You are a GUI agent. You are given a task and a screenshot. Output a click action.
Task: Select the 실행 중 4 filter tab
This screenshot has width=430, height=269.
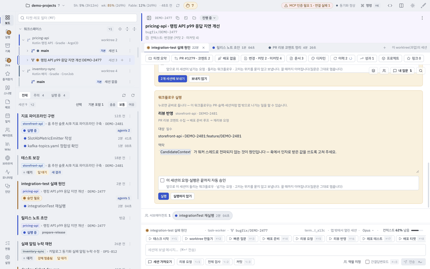pos(58,95)
